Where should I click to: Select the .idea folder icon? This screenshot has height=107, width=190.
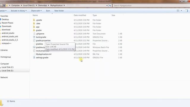click(x=34, y=23)
